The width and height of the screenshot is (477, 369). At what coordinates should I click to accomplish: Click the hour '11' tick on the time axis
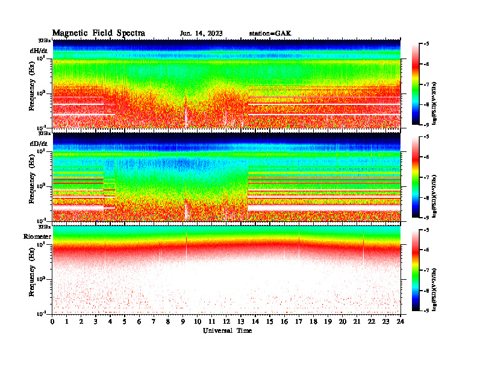coord(212,321)
